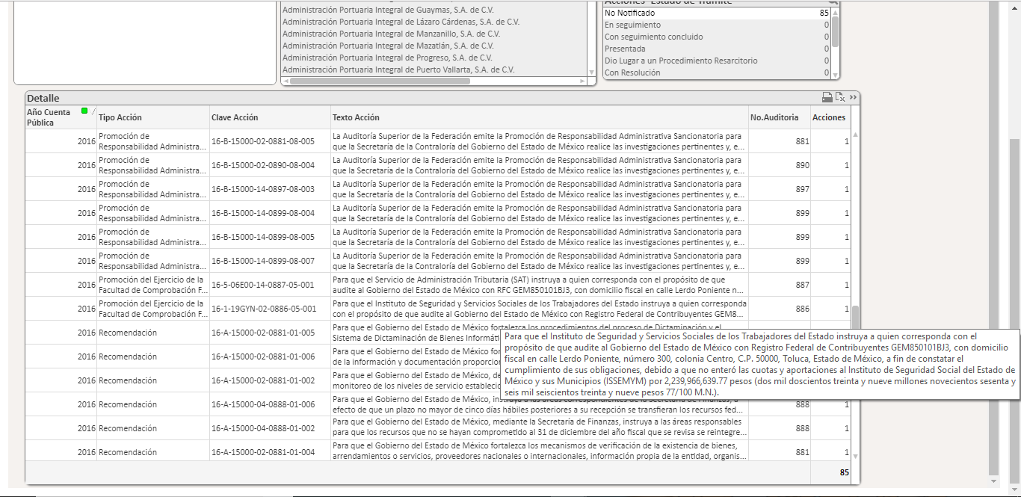
Task: Click the total 85 in table footer
Action: (x=844, y=472)
